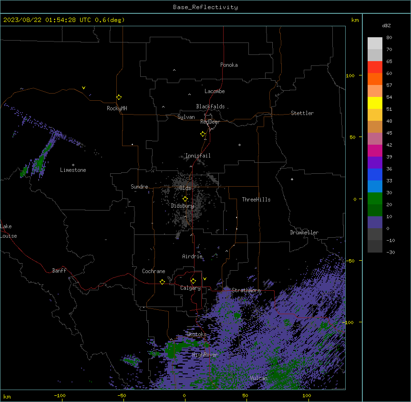Viewport: 411px width, 402px height.
Task: Click the yellow diamond marker over Calgary
Action: click(x=193, y=281)
